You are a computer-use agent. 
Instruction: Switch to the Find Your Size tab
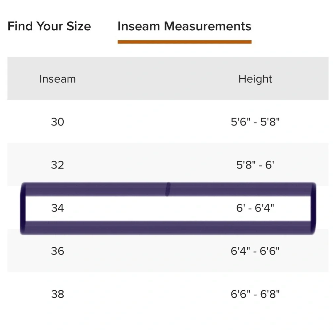click(x=49, y=26)
